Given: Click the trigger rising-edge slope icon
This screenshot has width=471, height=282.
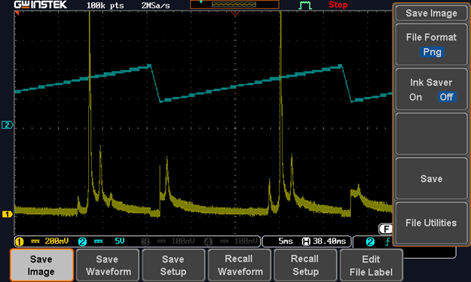Looking at the screenshot, I should coord(388,241).
